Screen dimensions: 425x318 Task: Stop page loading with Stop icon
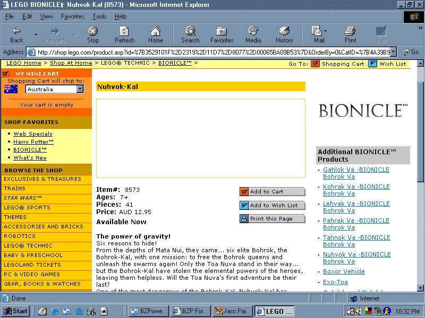(x=92, y=35)
